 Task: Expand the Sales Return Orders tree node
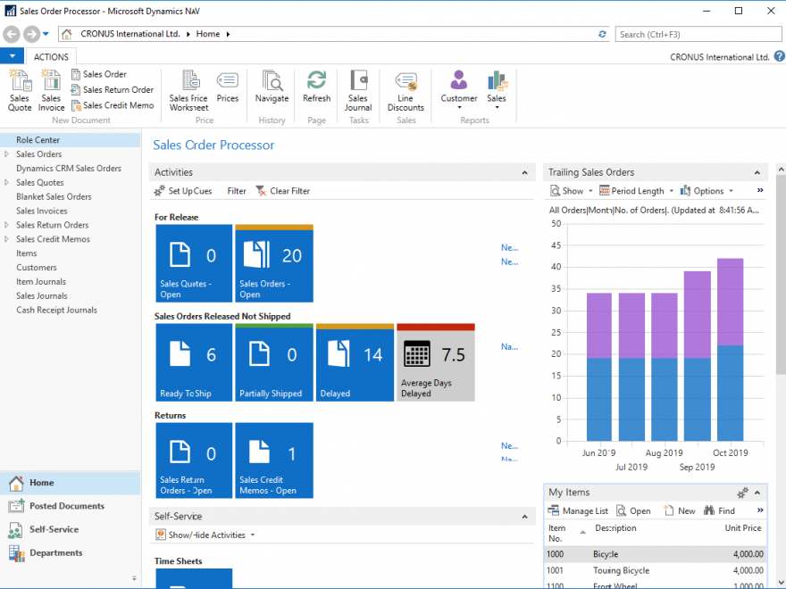[6, 225]
